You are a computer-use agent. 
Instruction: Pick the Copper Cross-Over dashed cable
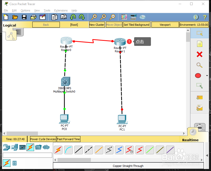point(89,150)
